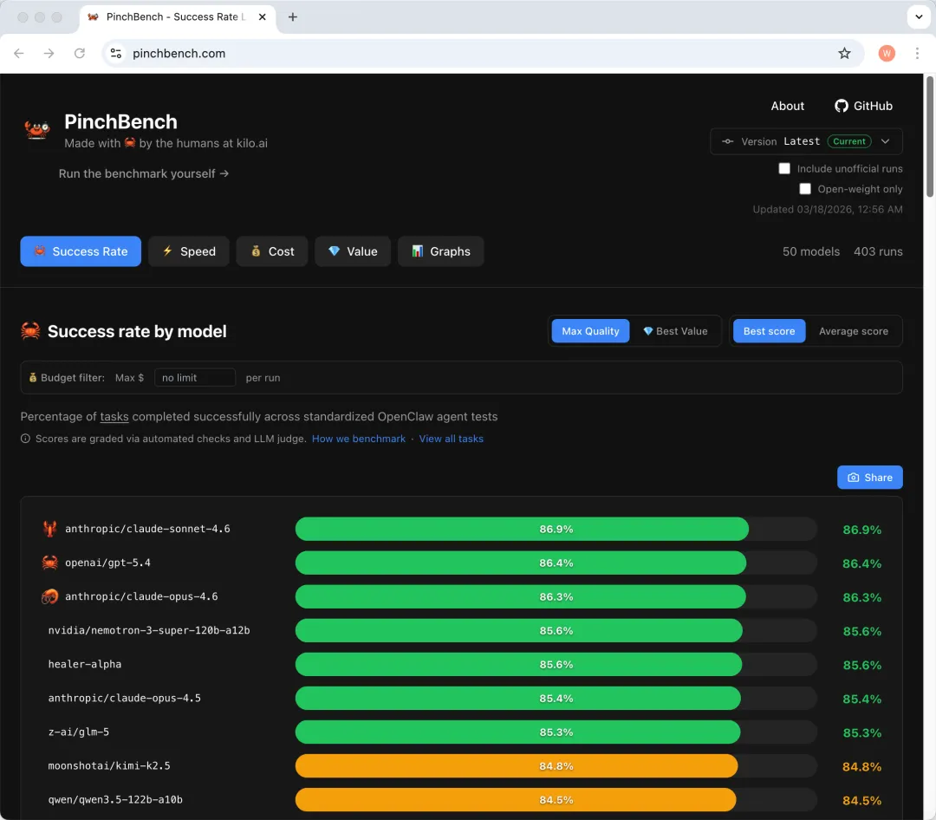Click the pinchbench.com address bar
The image size is (936, 820).
(x=484, y=53)
